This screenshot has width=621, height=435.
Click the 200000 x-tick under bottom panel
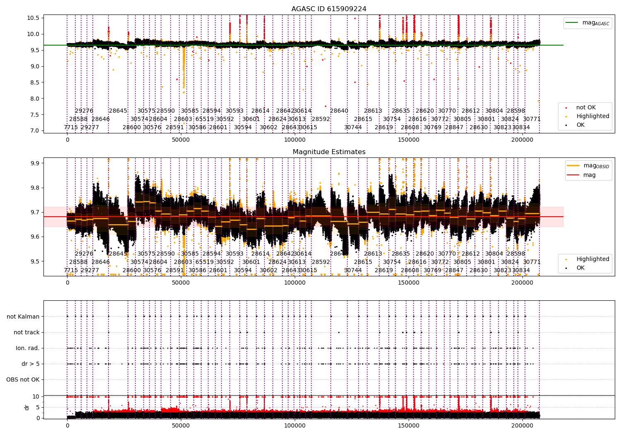click(x=522, y=425)
